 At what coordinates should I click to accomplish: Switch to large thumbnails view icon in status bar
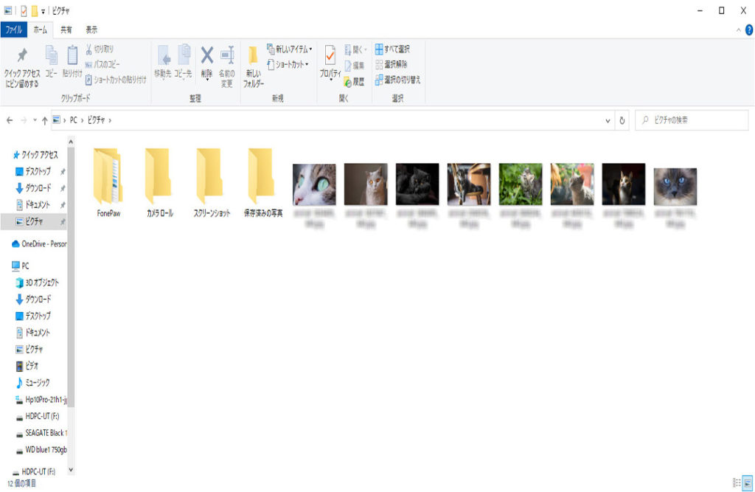(748, 482)
